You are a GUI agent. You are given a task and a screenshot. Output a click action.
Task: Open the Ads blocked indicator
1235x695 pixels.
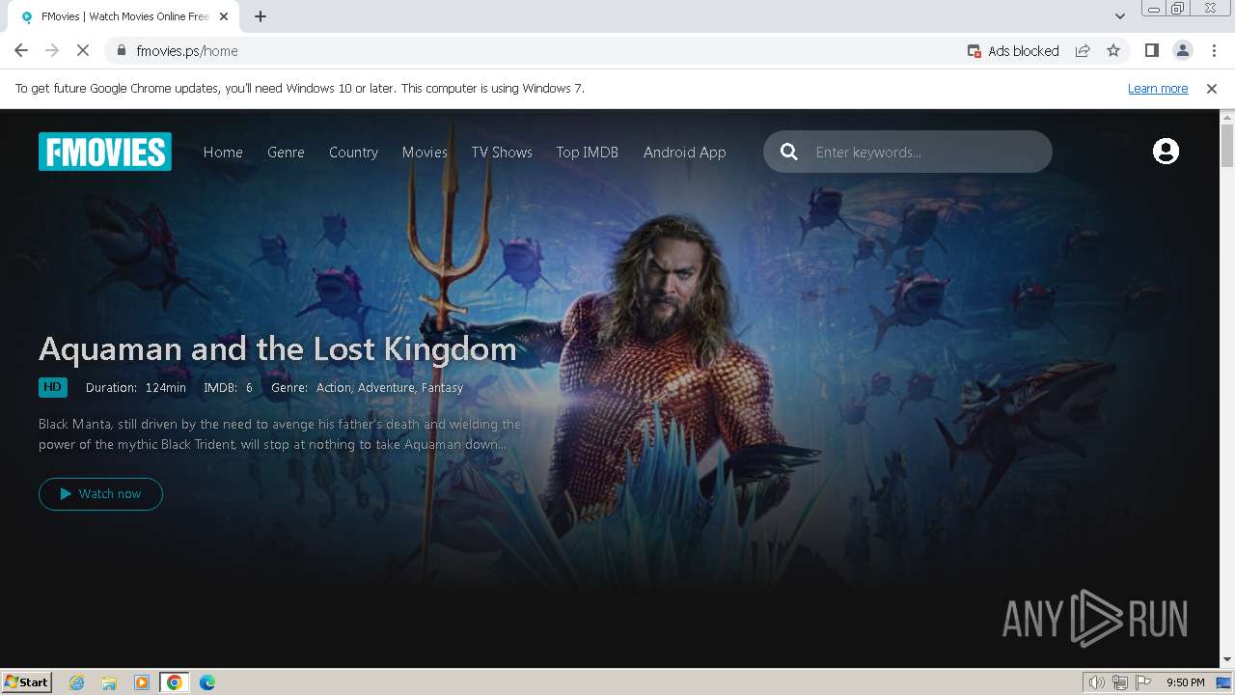click(x=1013, y=50)
